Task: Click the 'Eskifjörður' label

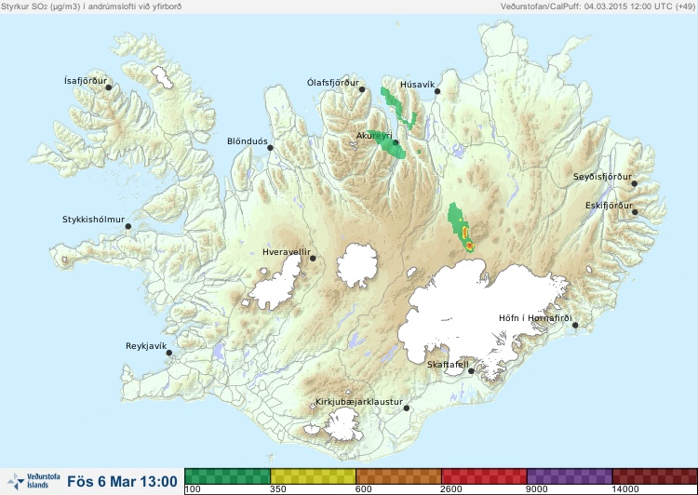Action: click(609, 206)
